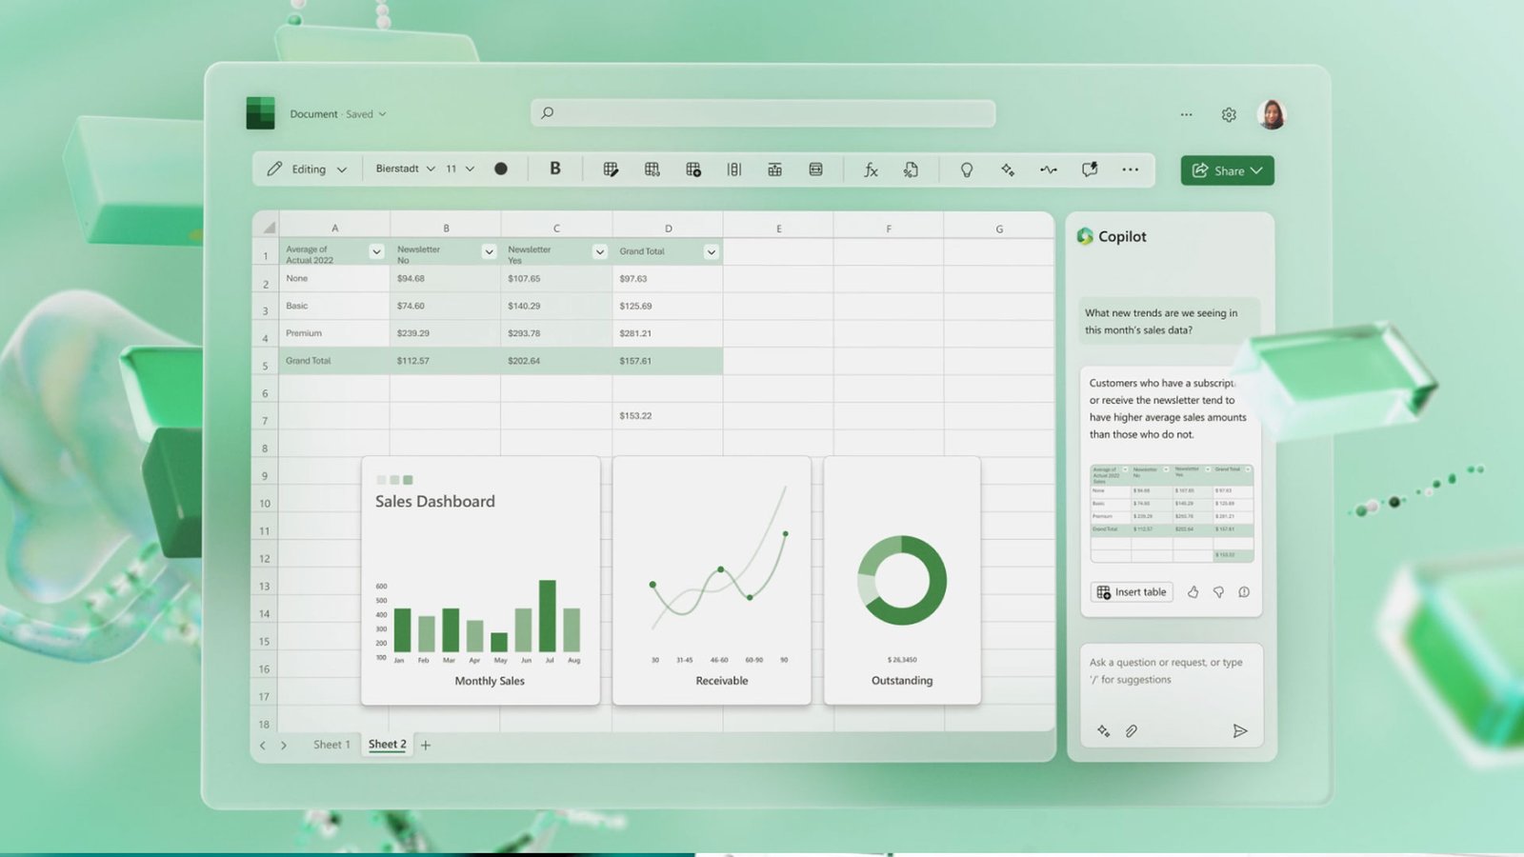Click the thumbs up feedback icon
The height and width of the screenshot is (857, 1524).
coord(1193,592)
